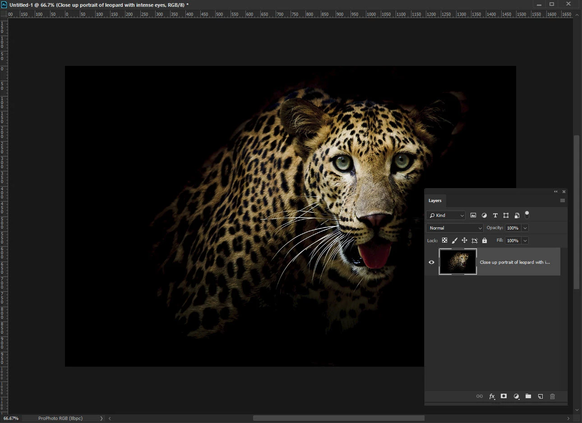Click the Fill percentage field

point(513,241)
